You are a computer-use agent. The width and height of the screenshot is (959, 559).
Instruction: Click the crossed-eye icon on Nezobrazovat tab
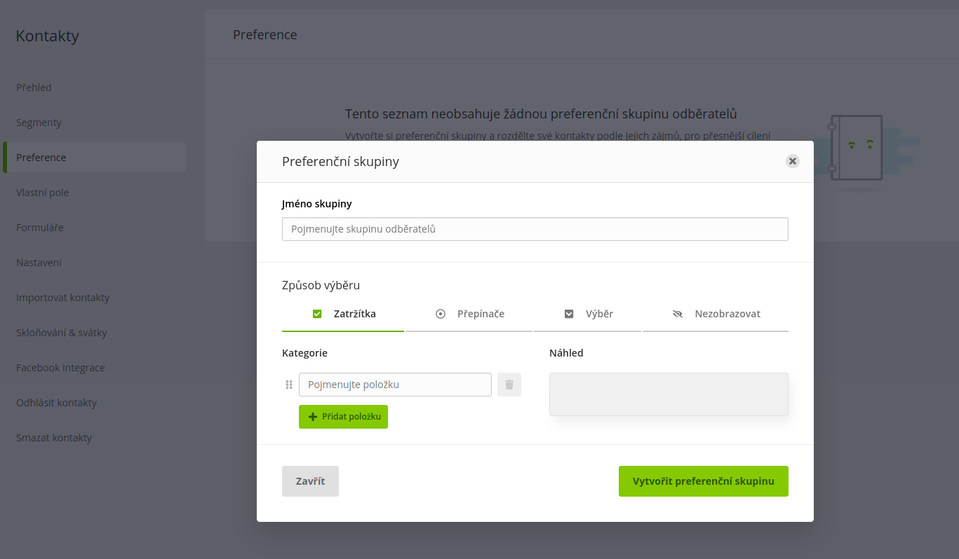678,314
